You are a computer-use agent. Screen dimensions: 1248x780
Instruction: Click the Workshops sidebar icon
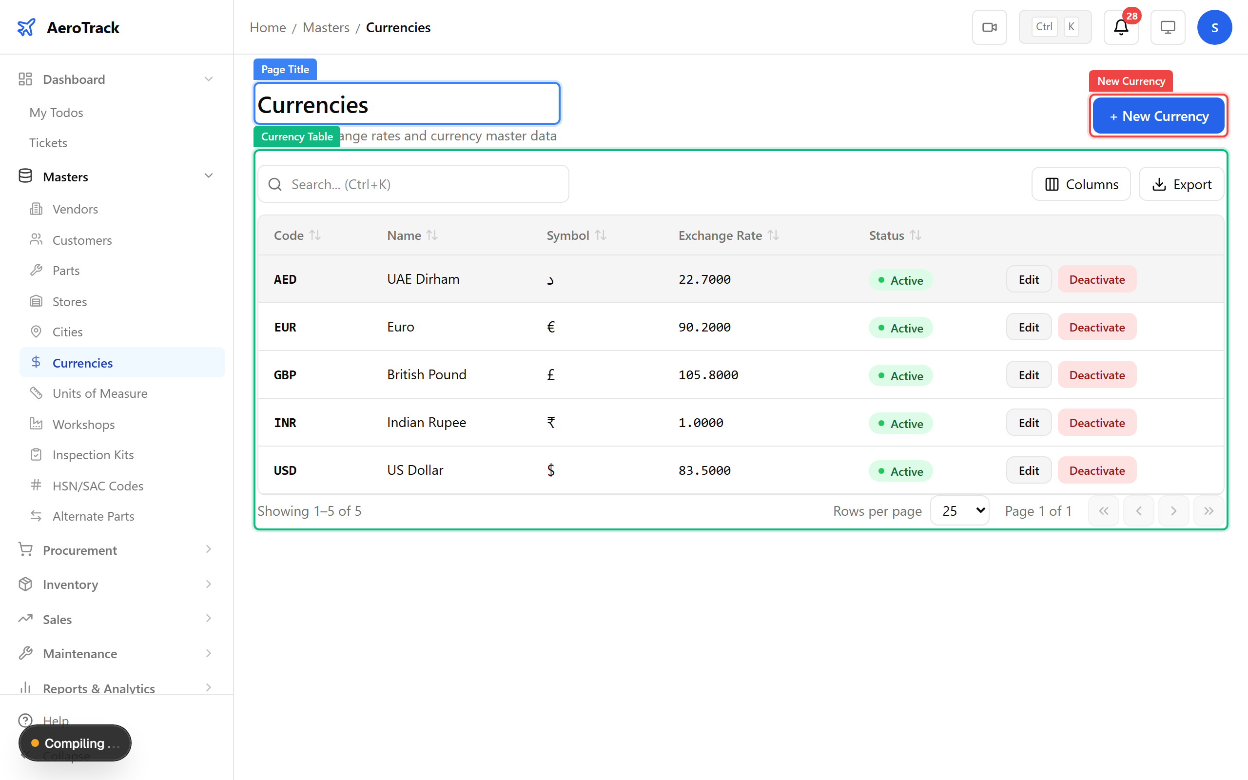[x=36, y=424]
